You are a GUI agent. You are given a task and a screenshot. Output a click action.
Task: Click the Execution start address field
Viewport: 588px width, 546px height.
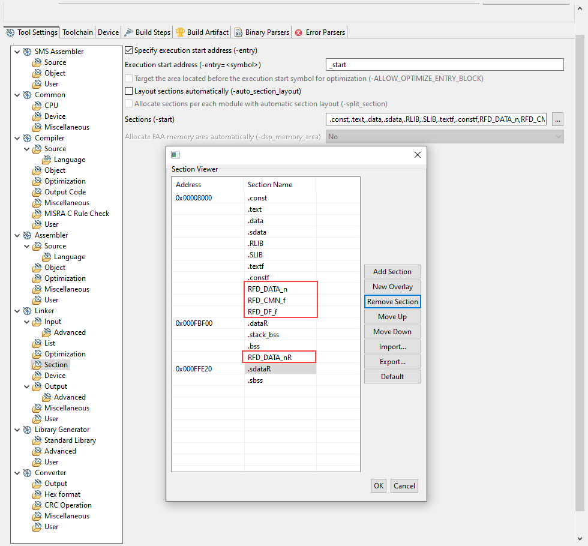445,65
